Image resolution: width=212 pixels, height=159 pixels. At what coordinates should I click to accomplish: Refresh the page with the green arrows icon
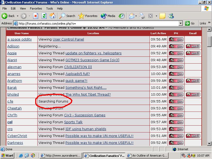[44, 16]
